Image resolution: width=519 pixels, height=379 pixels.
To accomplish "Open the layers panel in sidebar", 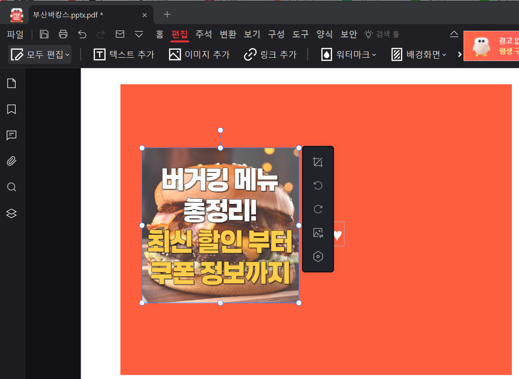I will [x=11, y=213].
